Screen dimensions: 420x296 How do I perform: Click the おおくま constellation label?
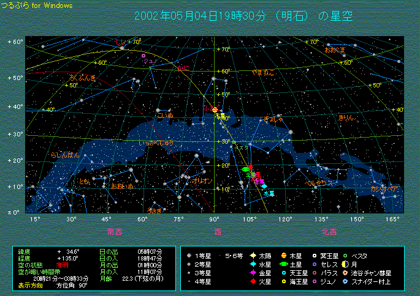click(335, 50)
